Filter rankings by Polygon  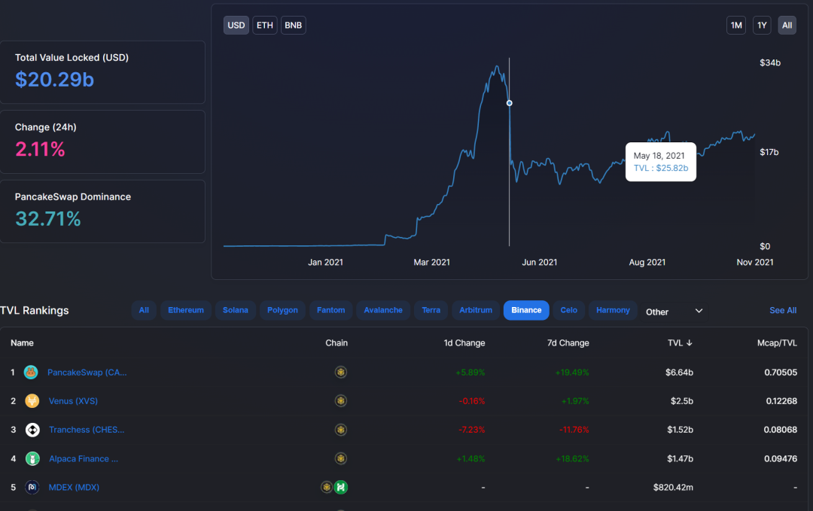[x=282, y=310]
